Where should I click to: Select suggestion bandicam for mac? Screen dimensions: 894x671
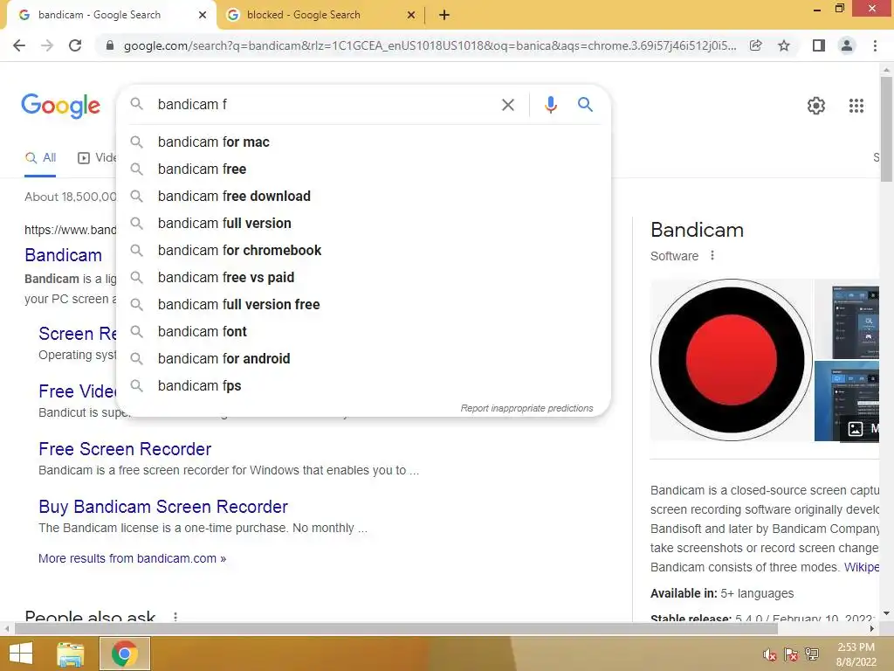pyautogui.click(x=363, y=142)
